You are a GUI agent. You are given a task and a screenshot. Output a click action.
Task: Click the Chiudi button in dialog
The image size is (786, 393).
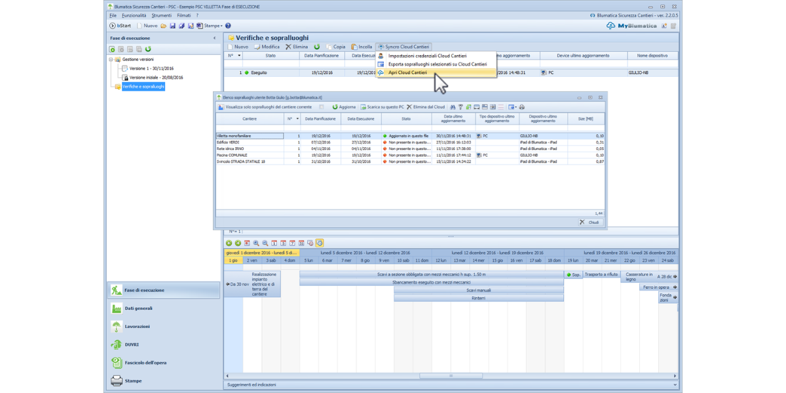[589, 223]
